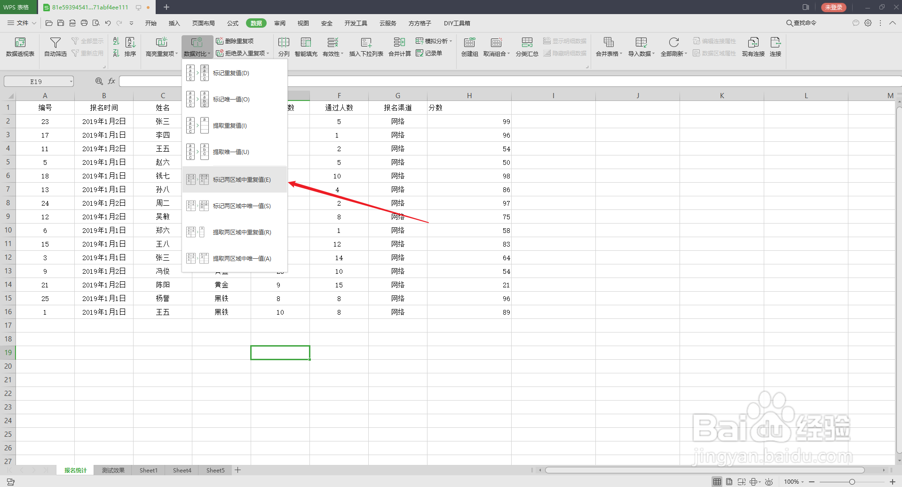
Task: Choose Mark Unique Values (标记唯一值)
Action: tap(235, 100)
